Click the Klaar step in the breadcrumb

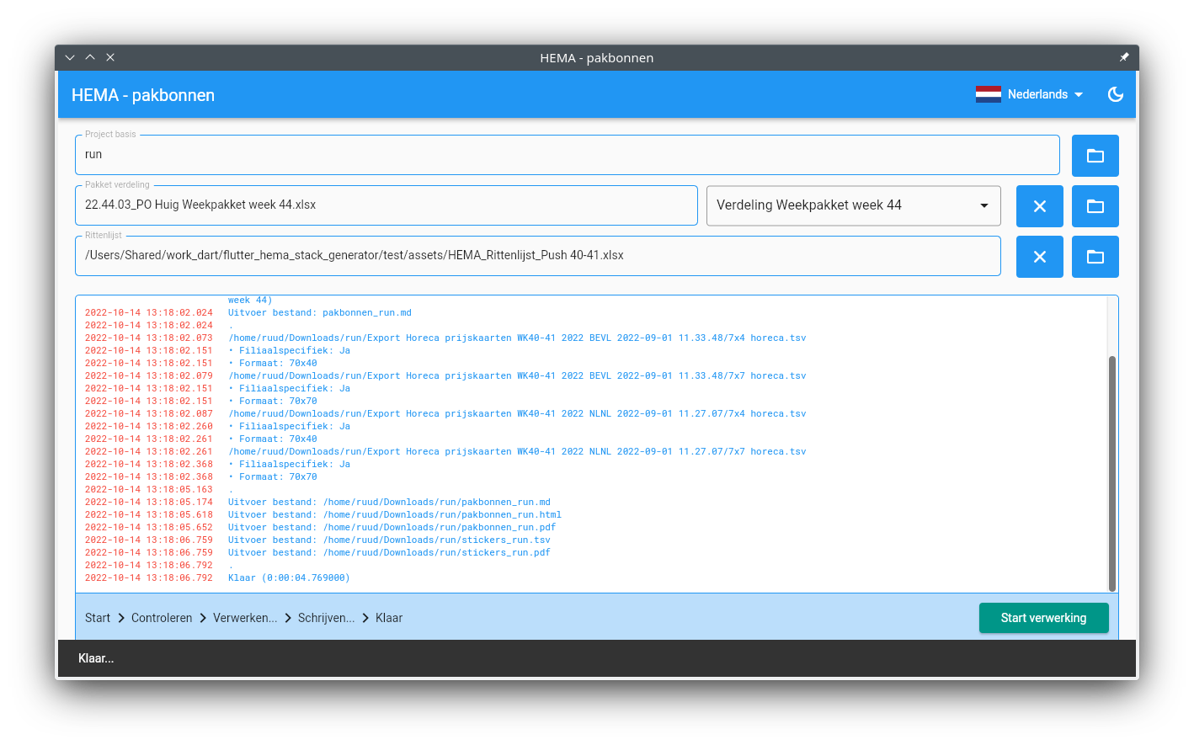(x=389, y=618)
